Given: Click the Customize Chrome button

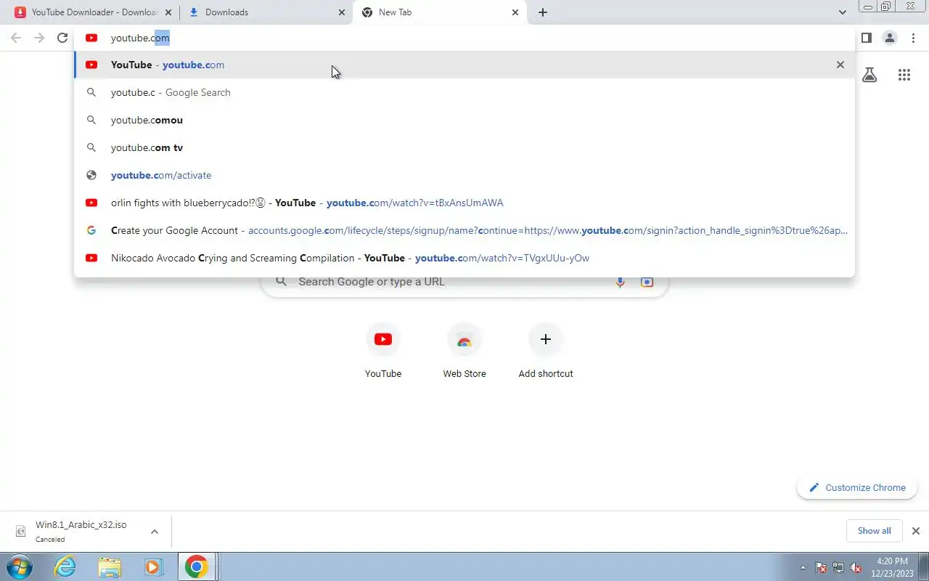Looking at the screenshot, I should 857,488.
